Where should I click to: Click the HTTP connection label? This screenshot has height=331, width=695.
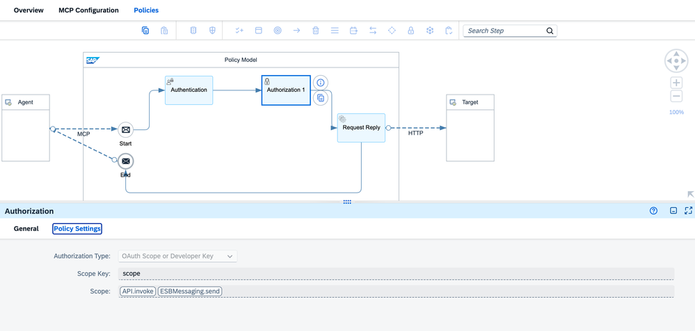[x=415, y=133]
